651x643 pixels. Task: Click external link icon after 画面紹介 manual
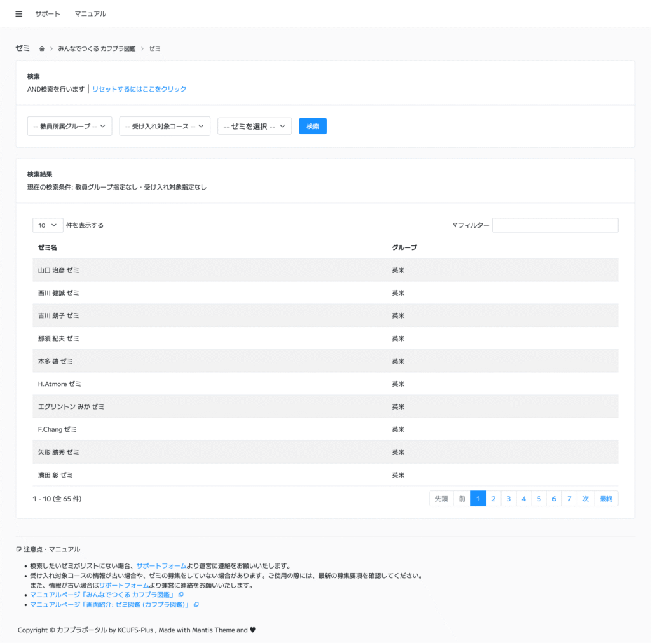click(x=196, y=605)
